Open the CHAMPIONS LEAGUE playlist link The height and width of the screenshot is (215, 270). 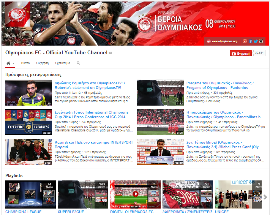pyautogui.click(x=24, y=212)
